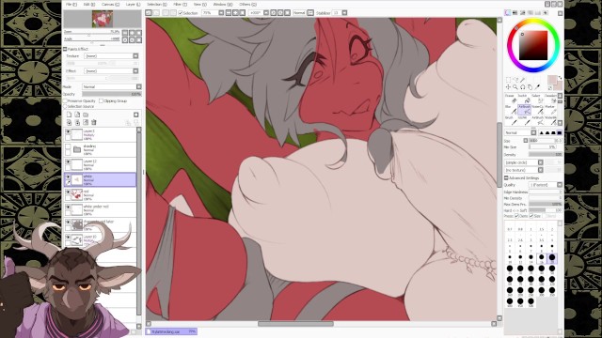Click the new layer icon
The height and width of the screenshot is (338, 602).
tap(69, 115)
